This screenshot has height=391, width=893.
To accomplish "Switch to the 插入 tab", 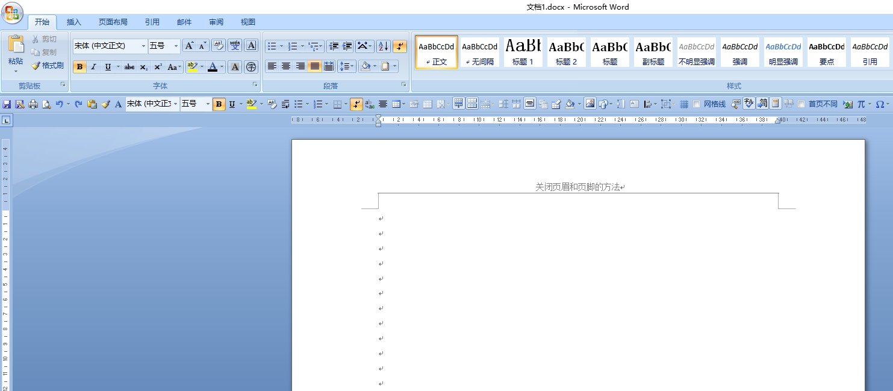I will [73, 22].
